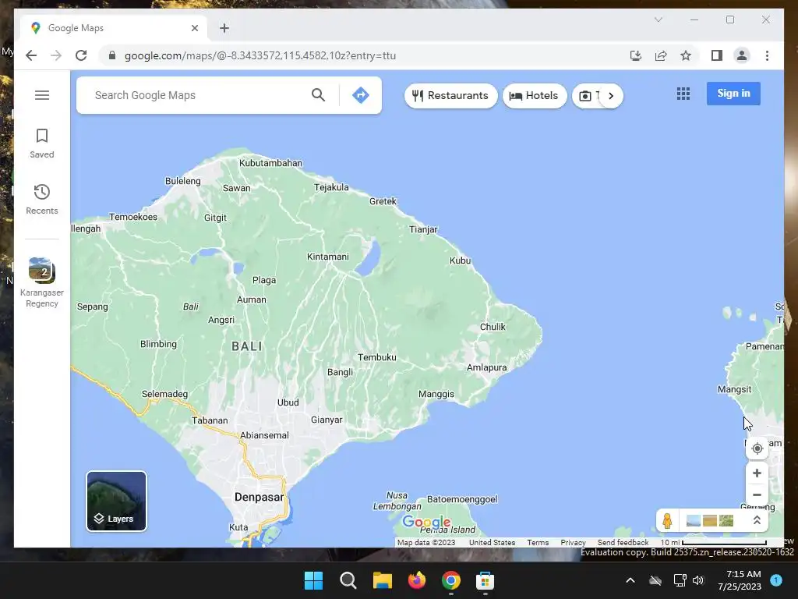Open the Saved places panel

click(x=42, y=144)
